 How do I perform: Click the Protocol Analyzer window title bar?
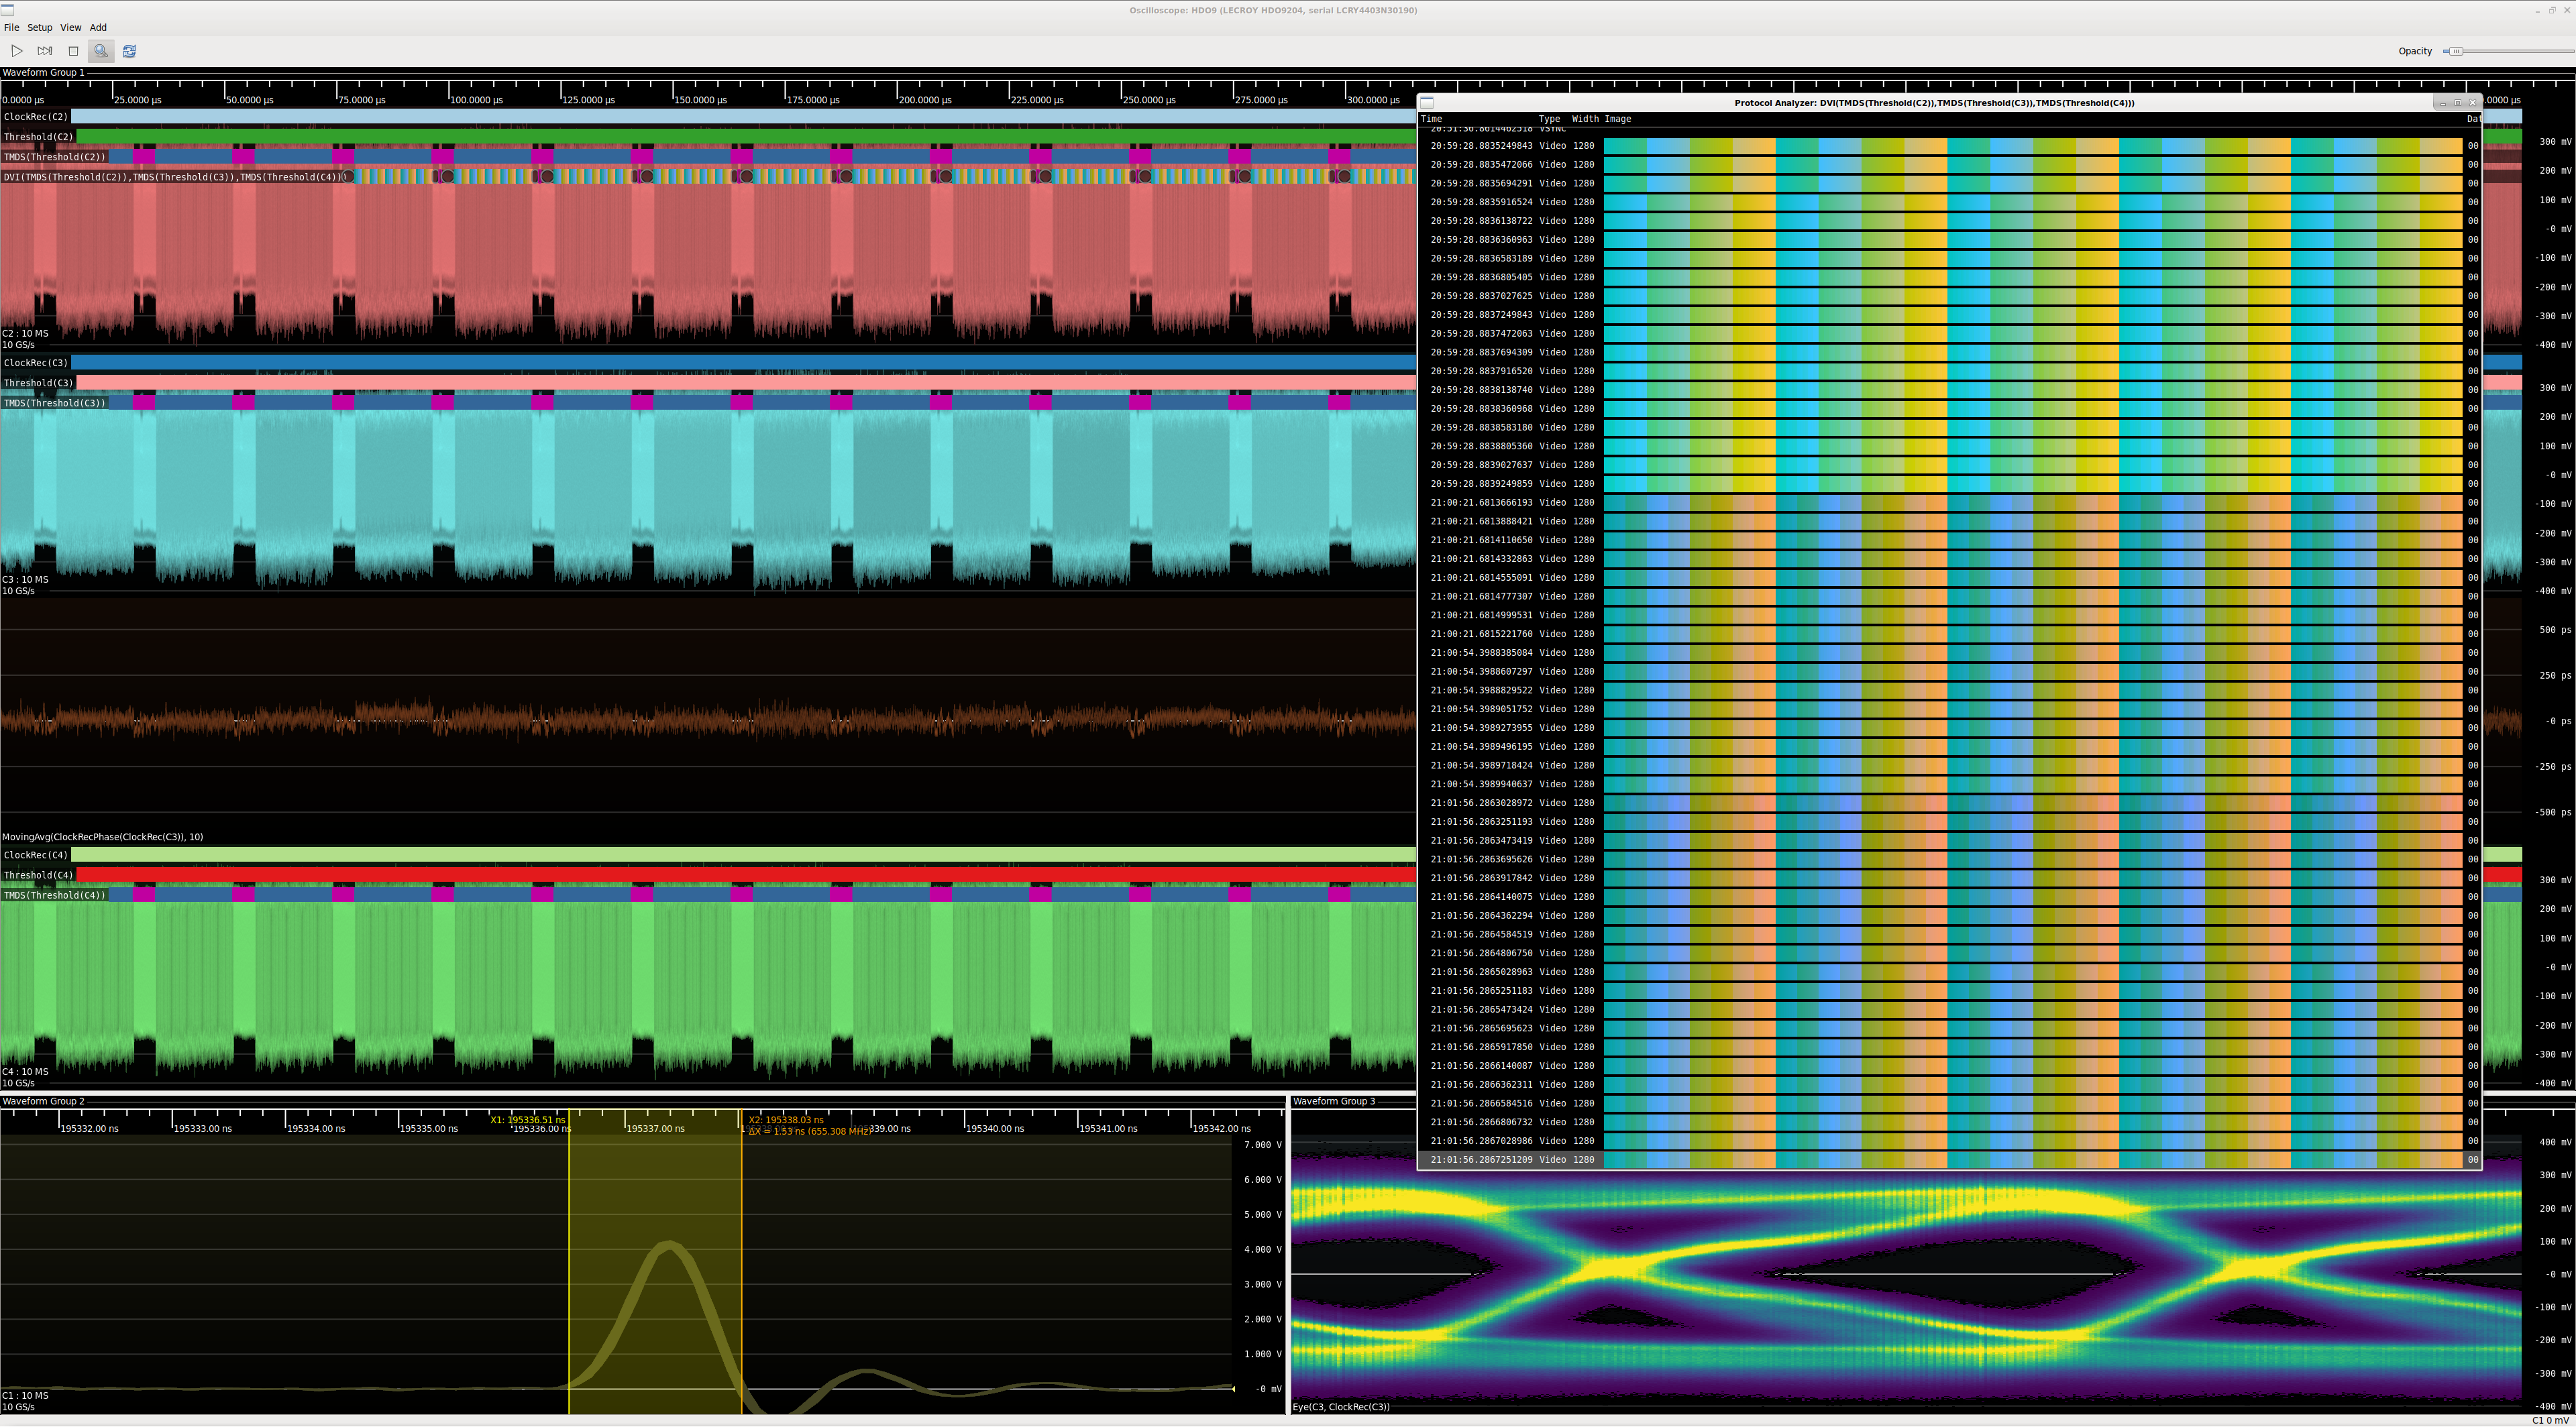1934,103
